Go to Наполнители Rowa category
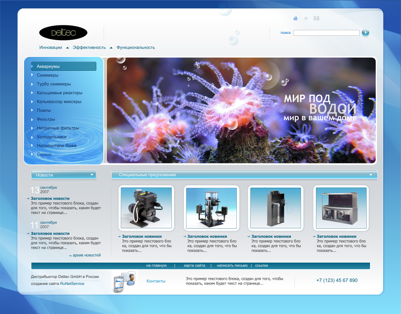 (x=57, y=146)
